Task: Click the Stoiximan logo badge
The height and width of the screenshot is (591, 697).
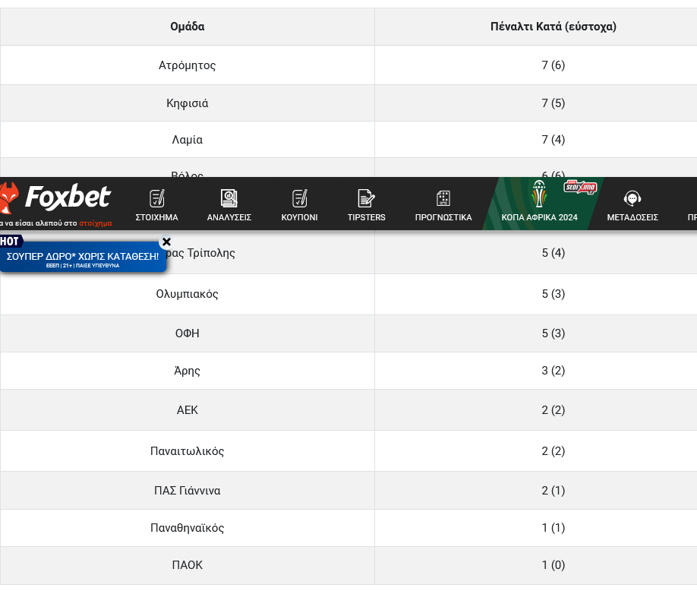Action: 580,187
